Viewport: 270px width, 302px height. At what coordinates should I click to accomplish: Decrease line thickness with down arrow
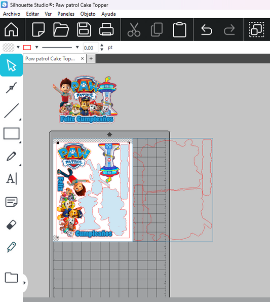[x=102, y=50]
